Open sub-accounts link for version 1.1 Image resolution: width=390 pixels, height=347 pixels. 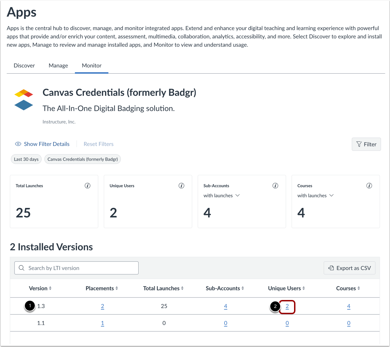pos(226,323)
